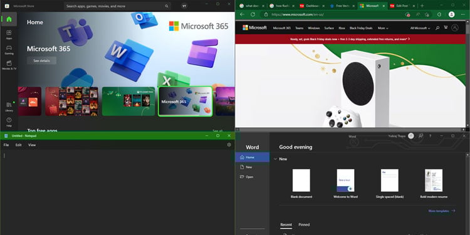Click See details for Microsoft 365

coord(41,61)
